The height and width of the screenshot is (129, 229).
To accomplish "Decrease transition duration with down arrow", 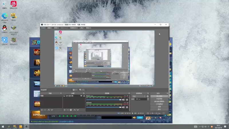I will 148,100.
